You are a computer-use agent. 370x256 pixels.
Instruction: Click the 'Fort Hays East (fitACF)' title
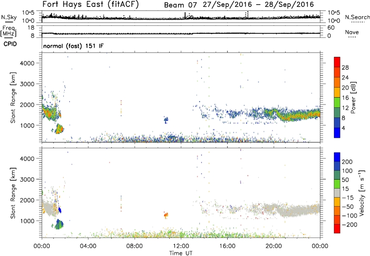(91, 5)
